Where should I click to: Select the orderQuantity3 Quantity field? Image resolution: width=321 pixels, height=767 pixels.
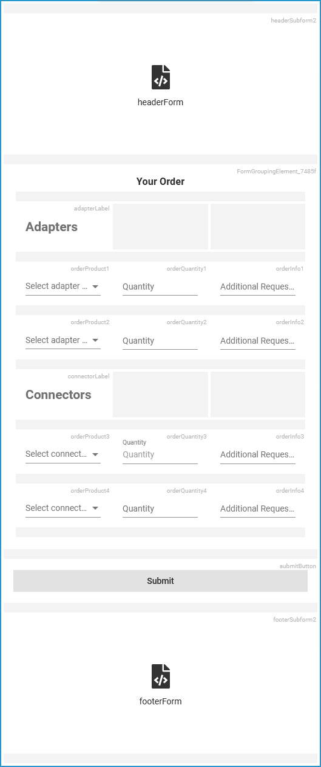click(160, 454)
